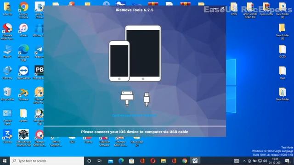
Task: Open the 'open menu' archive on desktop
Action: (x=266, y=9)
